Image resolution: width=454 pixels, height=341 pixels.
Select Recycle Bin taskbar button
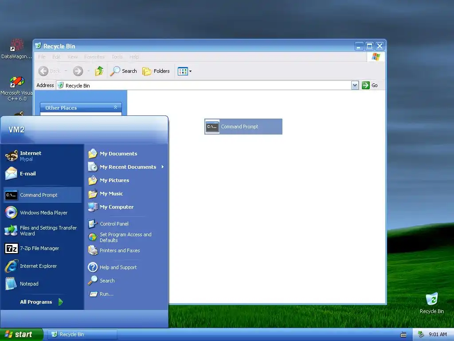coord(82,334)
